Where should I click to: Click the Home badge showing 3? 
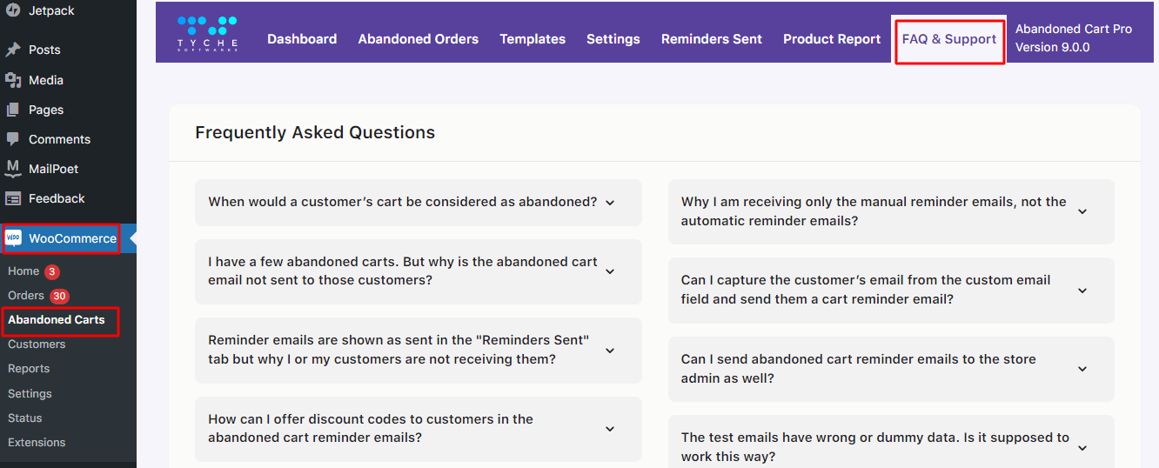[52, 271]
